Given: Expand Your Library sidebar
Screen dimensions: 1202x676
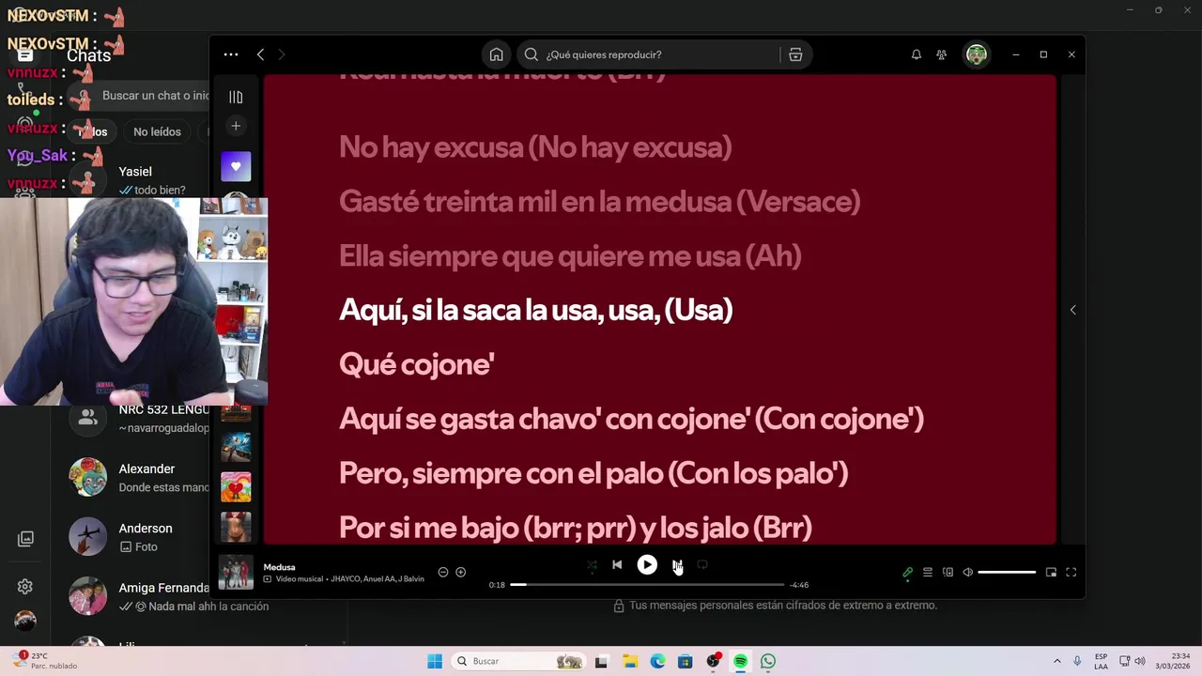Looking at the screenshot, I should pos(236,97).
